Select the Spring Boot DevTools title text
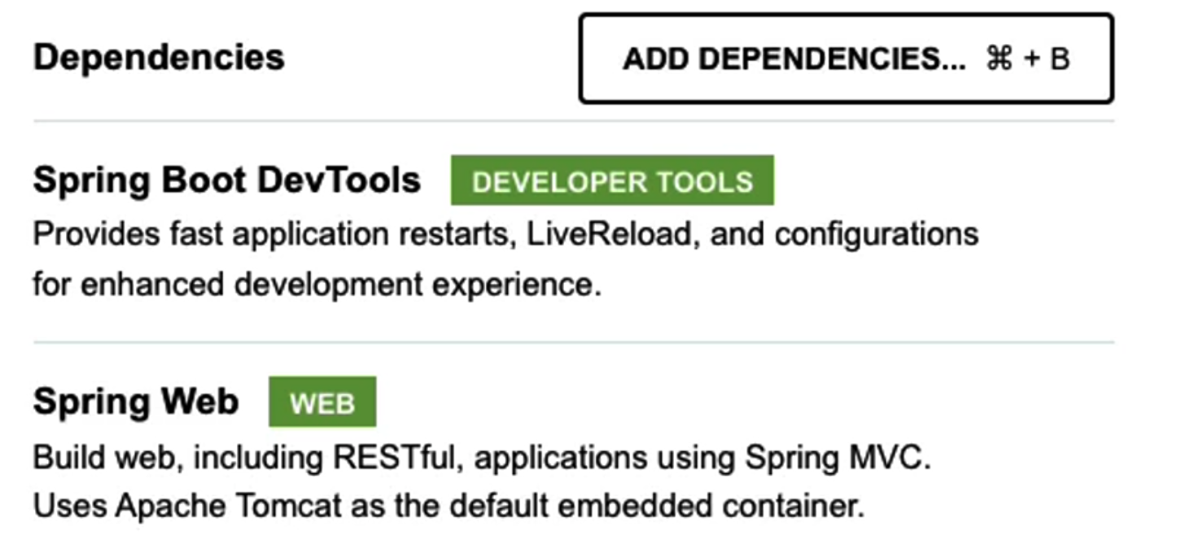The height and width of the screenshot is (535, 1177). tap(225, 180)
